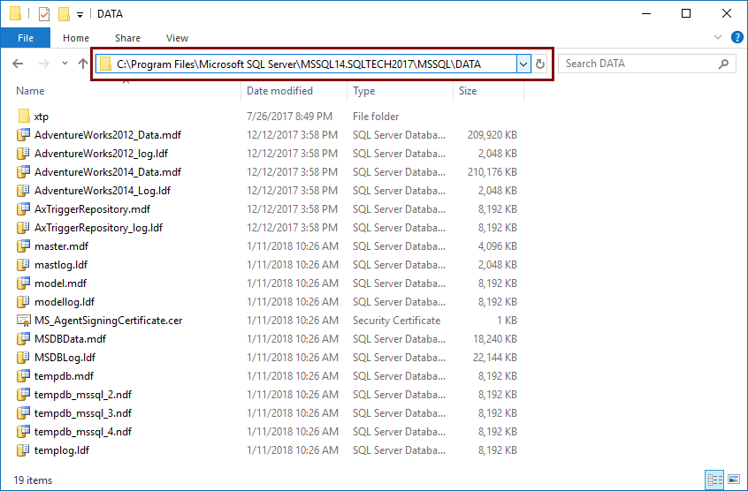Select the MS_AgentSigningCertificate.cer certificate icon
The width and height of the screenshot is (748, 491).
tap(24, 321)
